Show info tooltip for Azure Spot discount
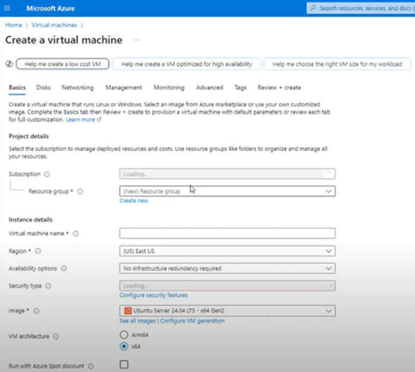The width and height of the screenshot is (415, 372). tap(91, 366)
